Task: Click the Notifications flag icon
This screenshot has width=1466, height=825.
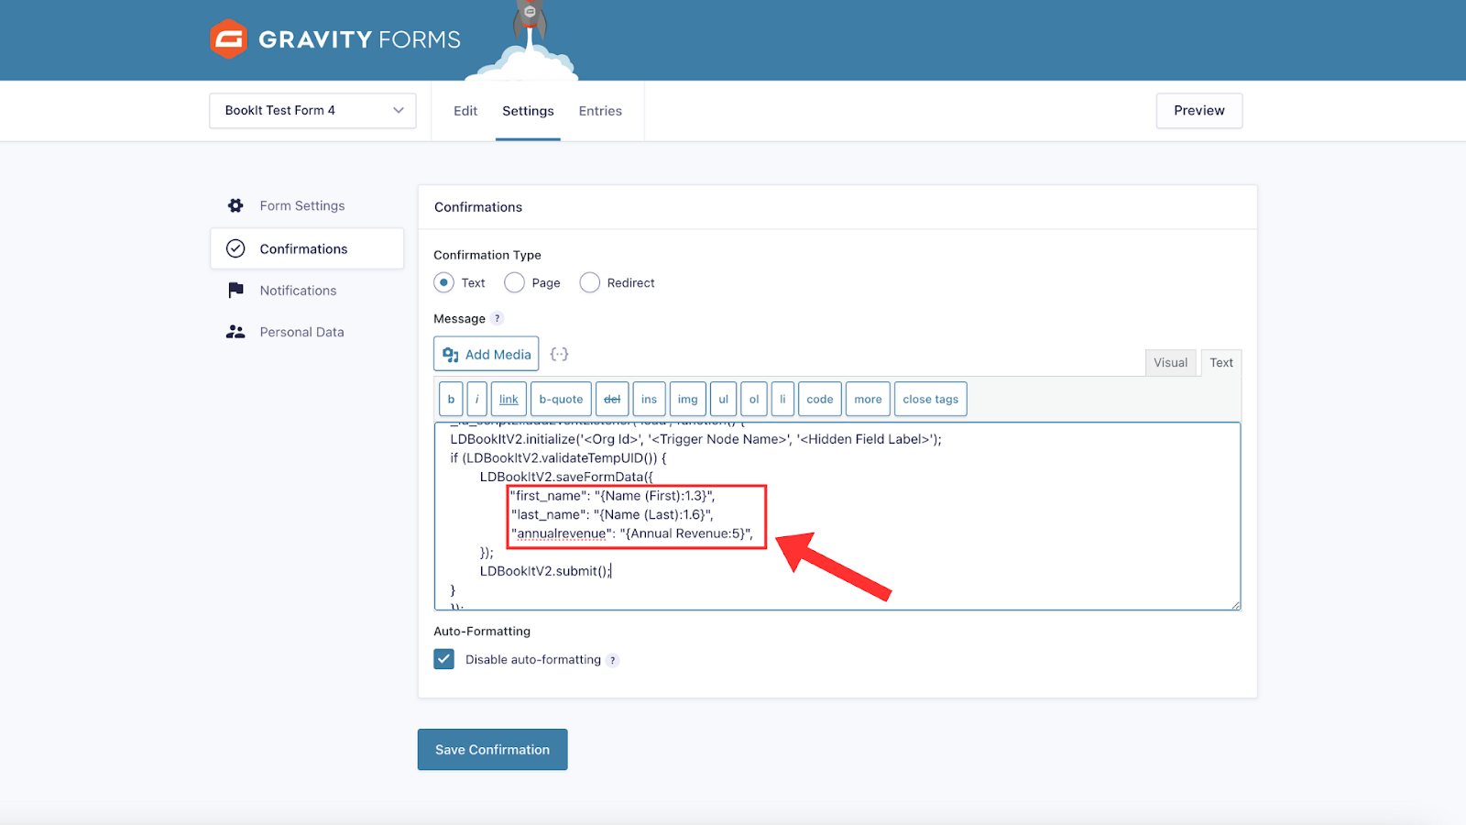Action: coord(235,291)
